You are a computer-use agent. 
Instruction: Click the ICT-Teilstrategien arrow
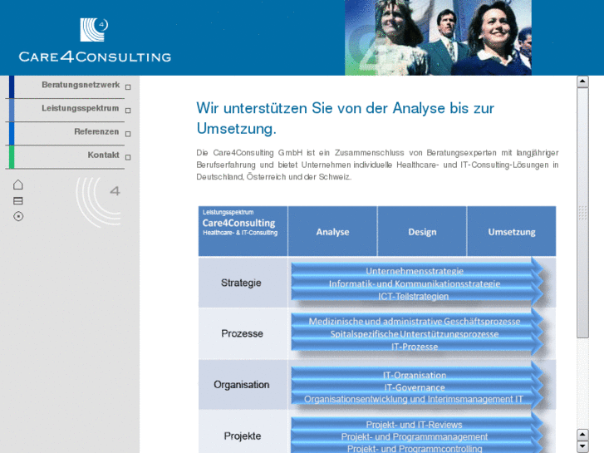pos(417,296)
